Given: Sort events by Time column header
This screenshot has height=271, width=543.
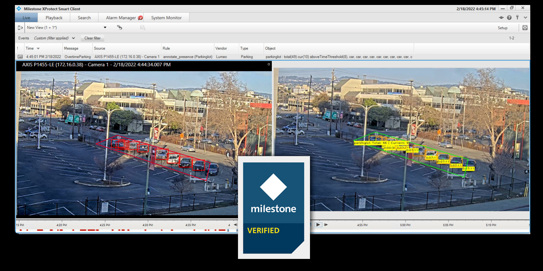Looking at the screenshot, I should (30, 48).
